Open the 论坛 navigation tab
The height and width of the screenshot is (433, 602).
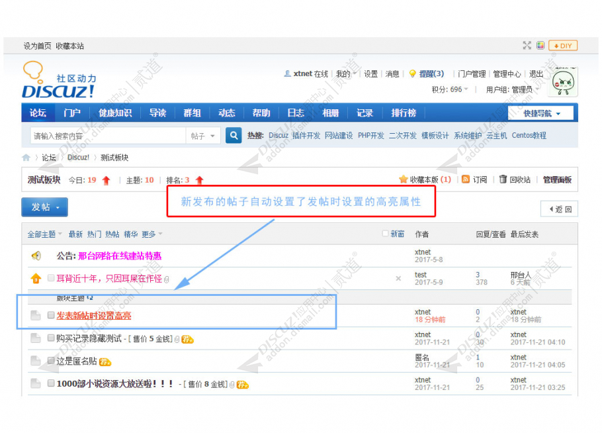pos(38,113)
